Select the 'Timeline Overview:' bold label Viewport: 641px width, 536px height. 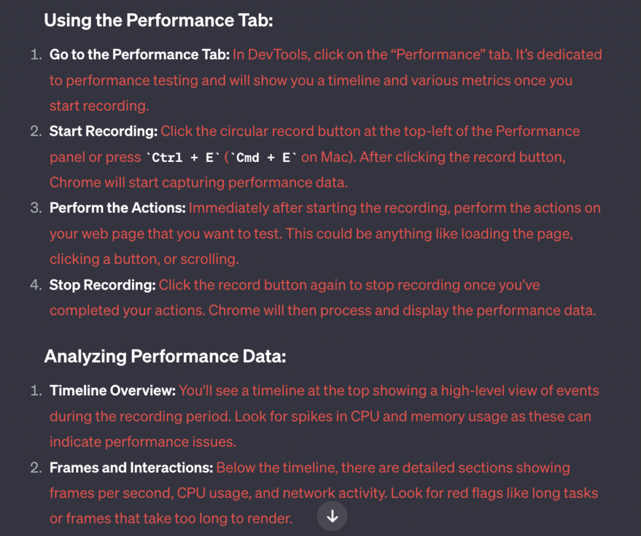point(113,390)
